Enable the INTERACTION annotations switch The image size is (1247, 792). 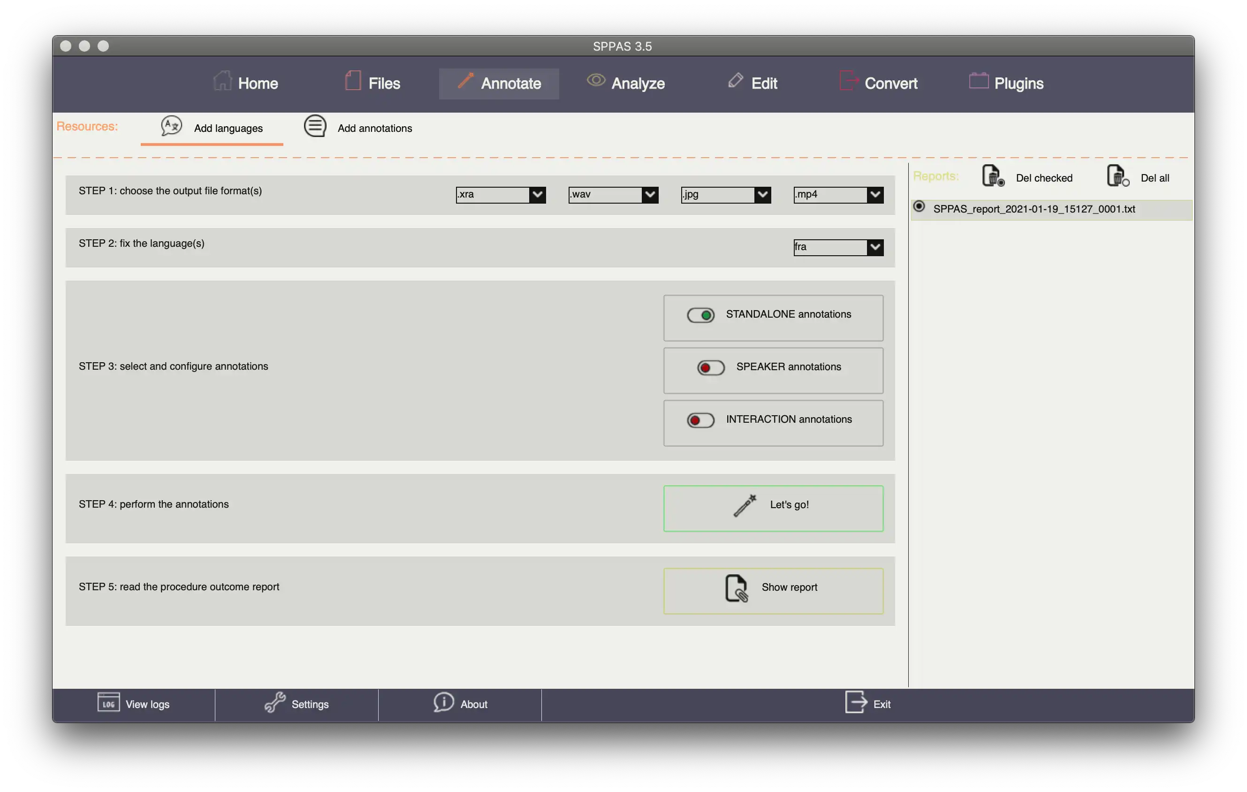[x=700, y=420]
